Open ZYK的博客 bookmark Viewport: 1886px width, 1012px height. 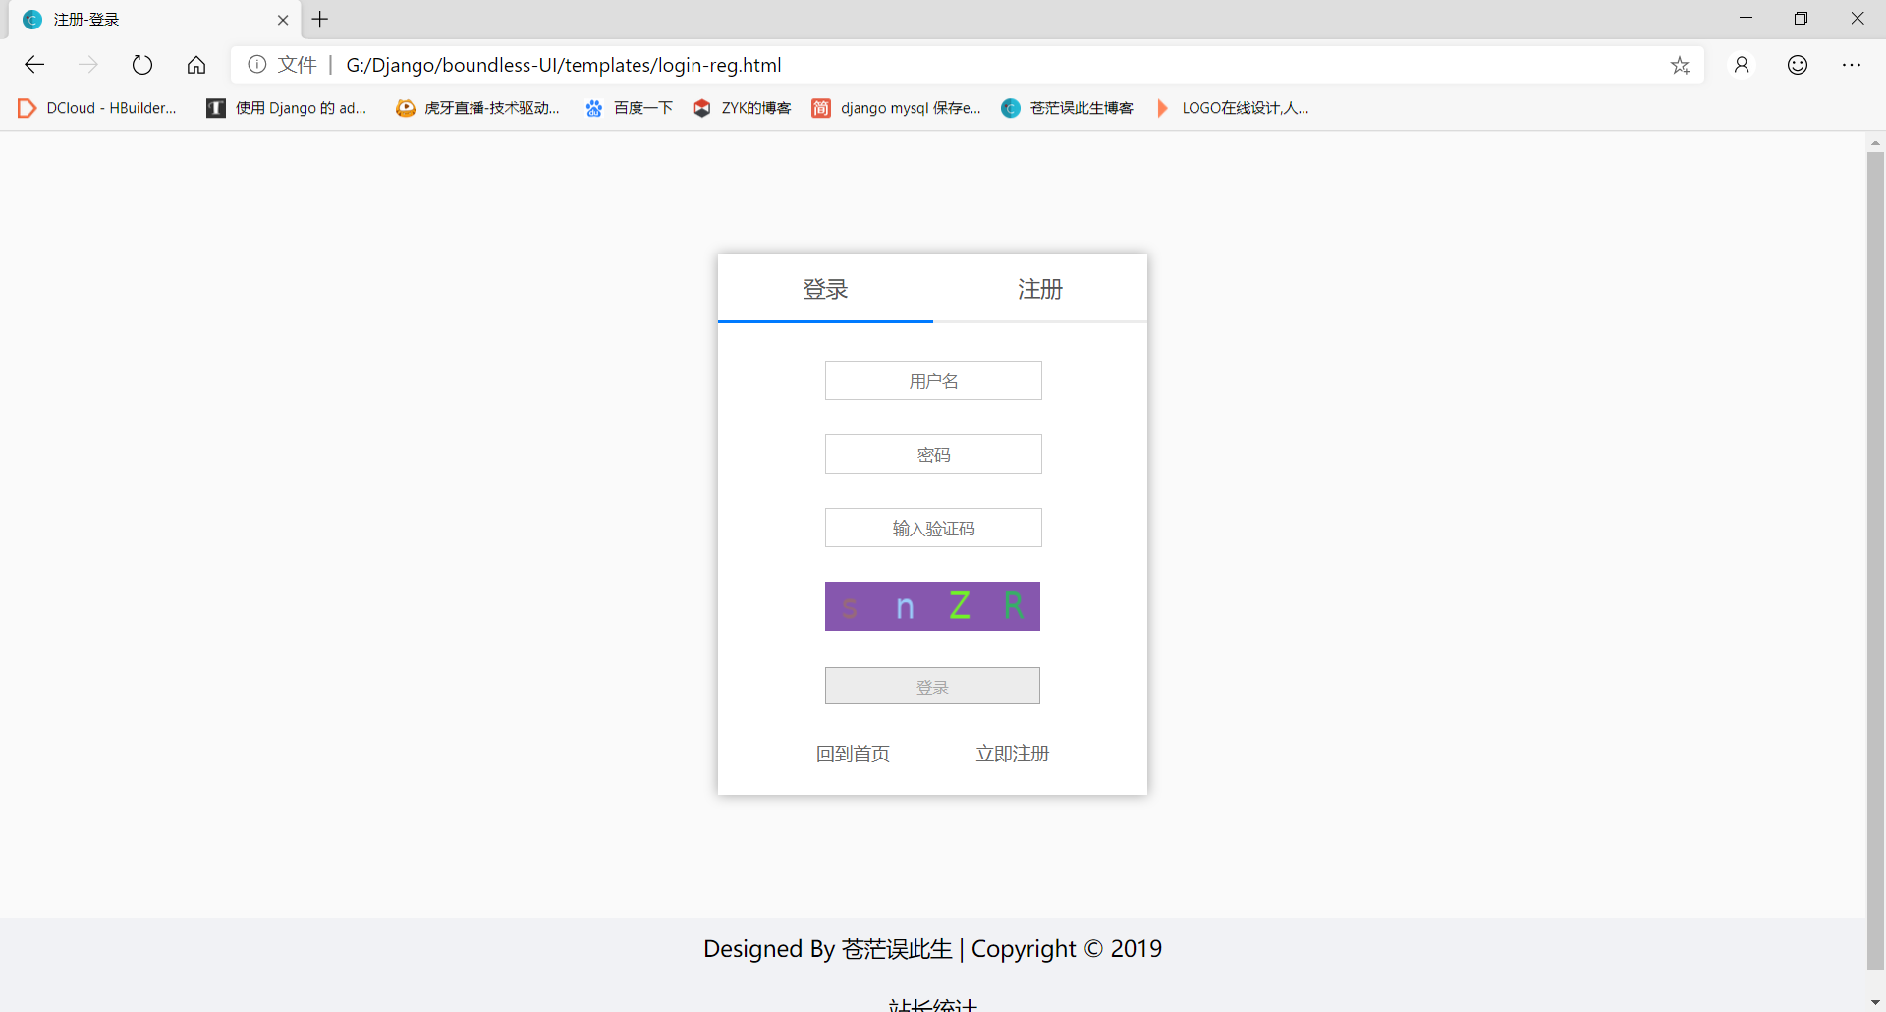[742, 108]
